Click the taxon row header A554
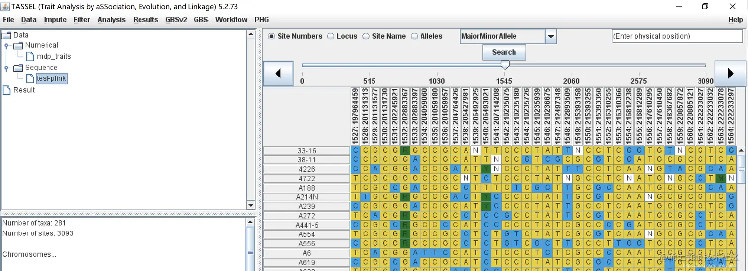748x271 pixels. tap(307, 234)
